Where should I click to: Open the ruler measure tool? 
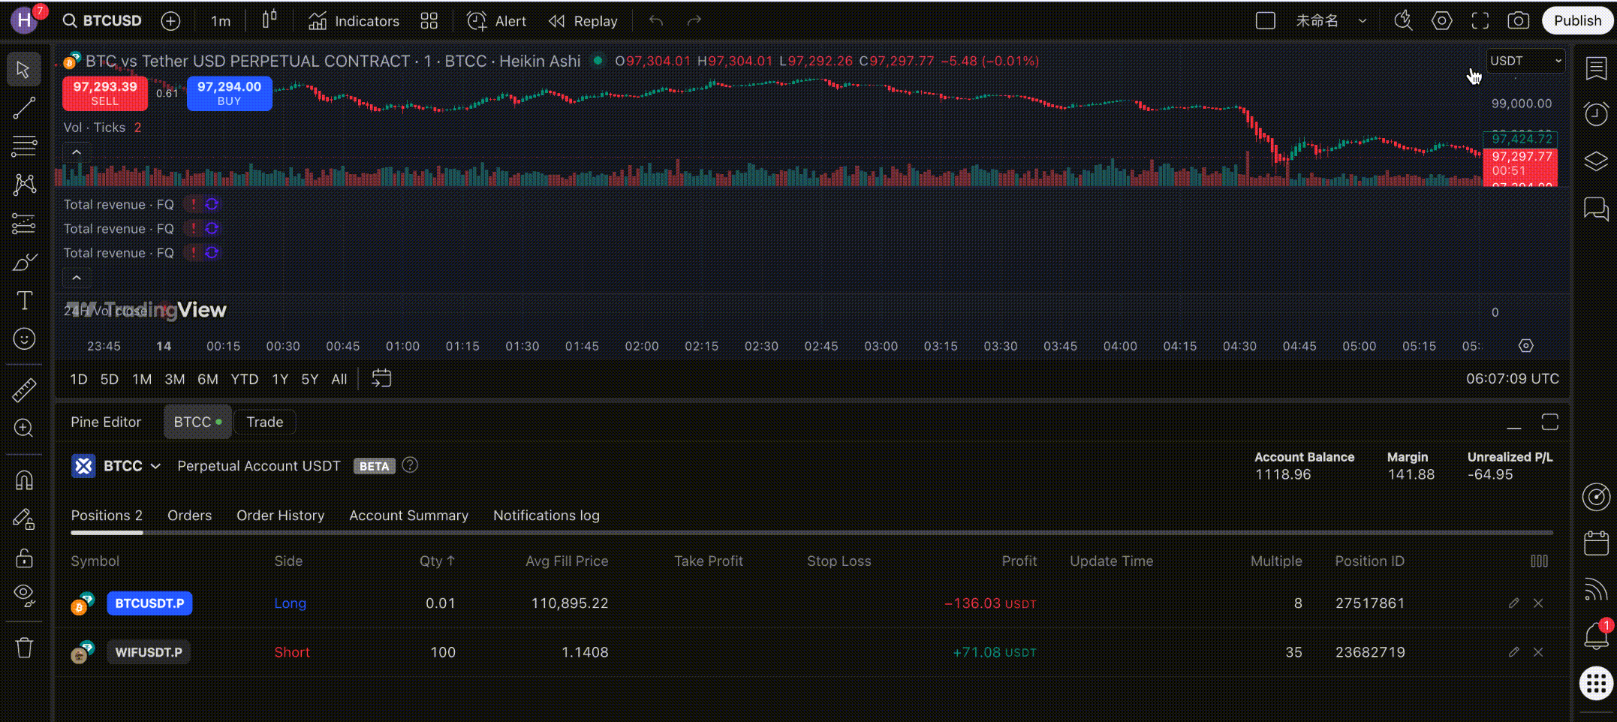[x=24, y=390]
